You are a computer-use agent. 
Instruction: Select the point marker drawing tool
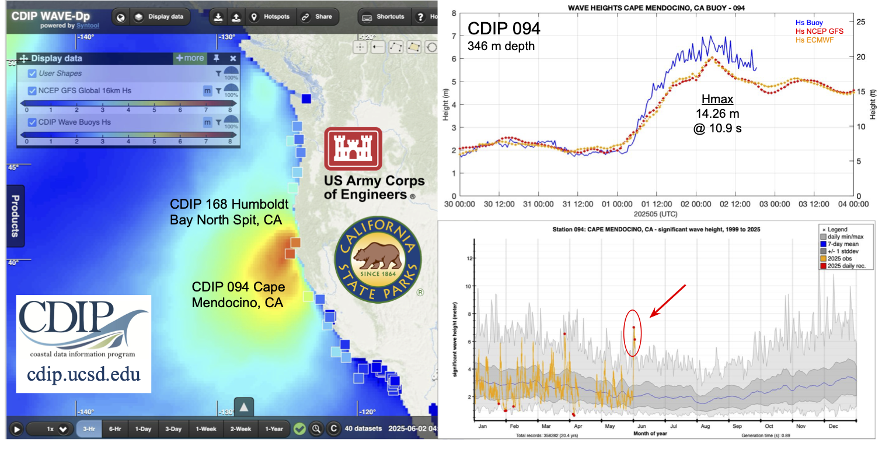tap(360, 47)
